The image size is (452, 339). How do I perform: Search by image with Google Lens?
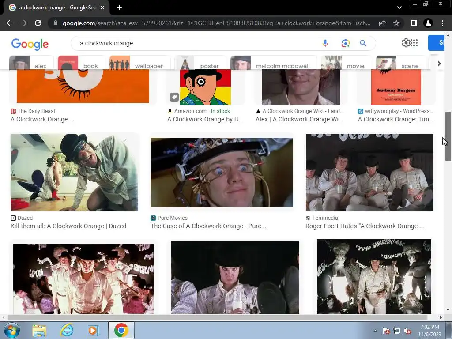(x=345, y=43)
